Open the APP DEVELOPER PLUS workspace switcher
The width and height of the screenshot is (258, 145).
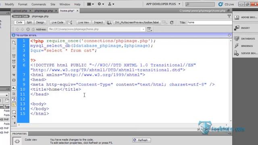[163, 4]
